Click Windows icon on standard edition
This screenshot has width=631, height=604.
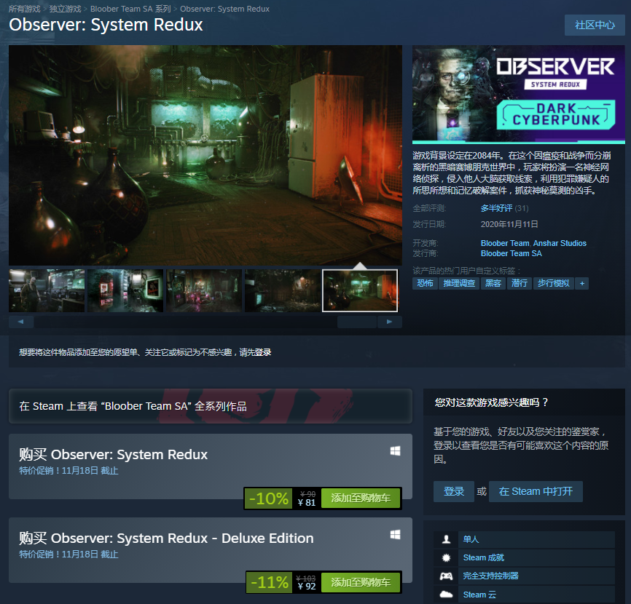[x=395, y=451]
